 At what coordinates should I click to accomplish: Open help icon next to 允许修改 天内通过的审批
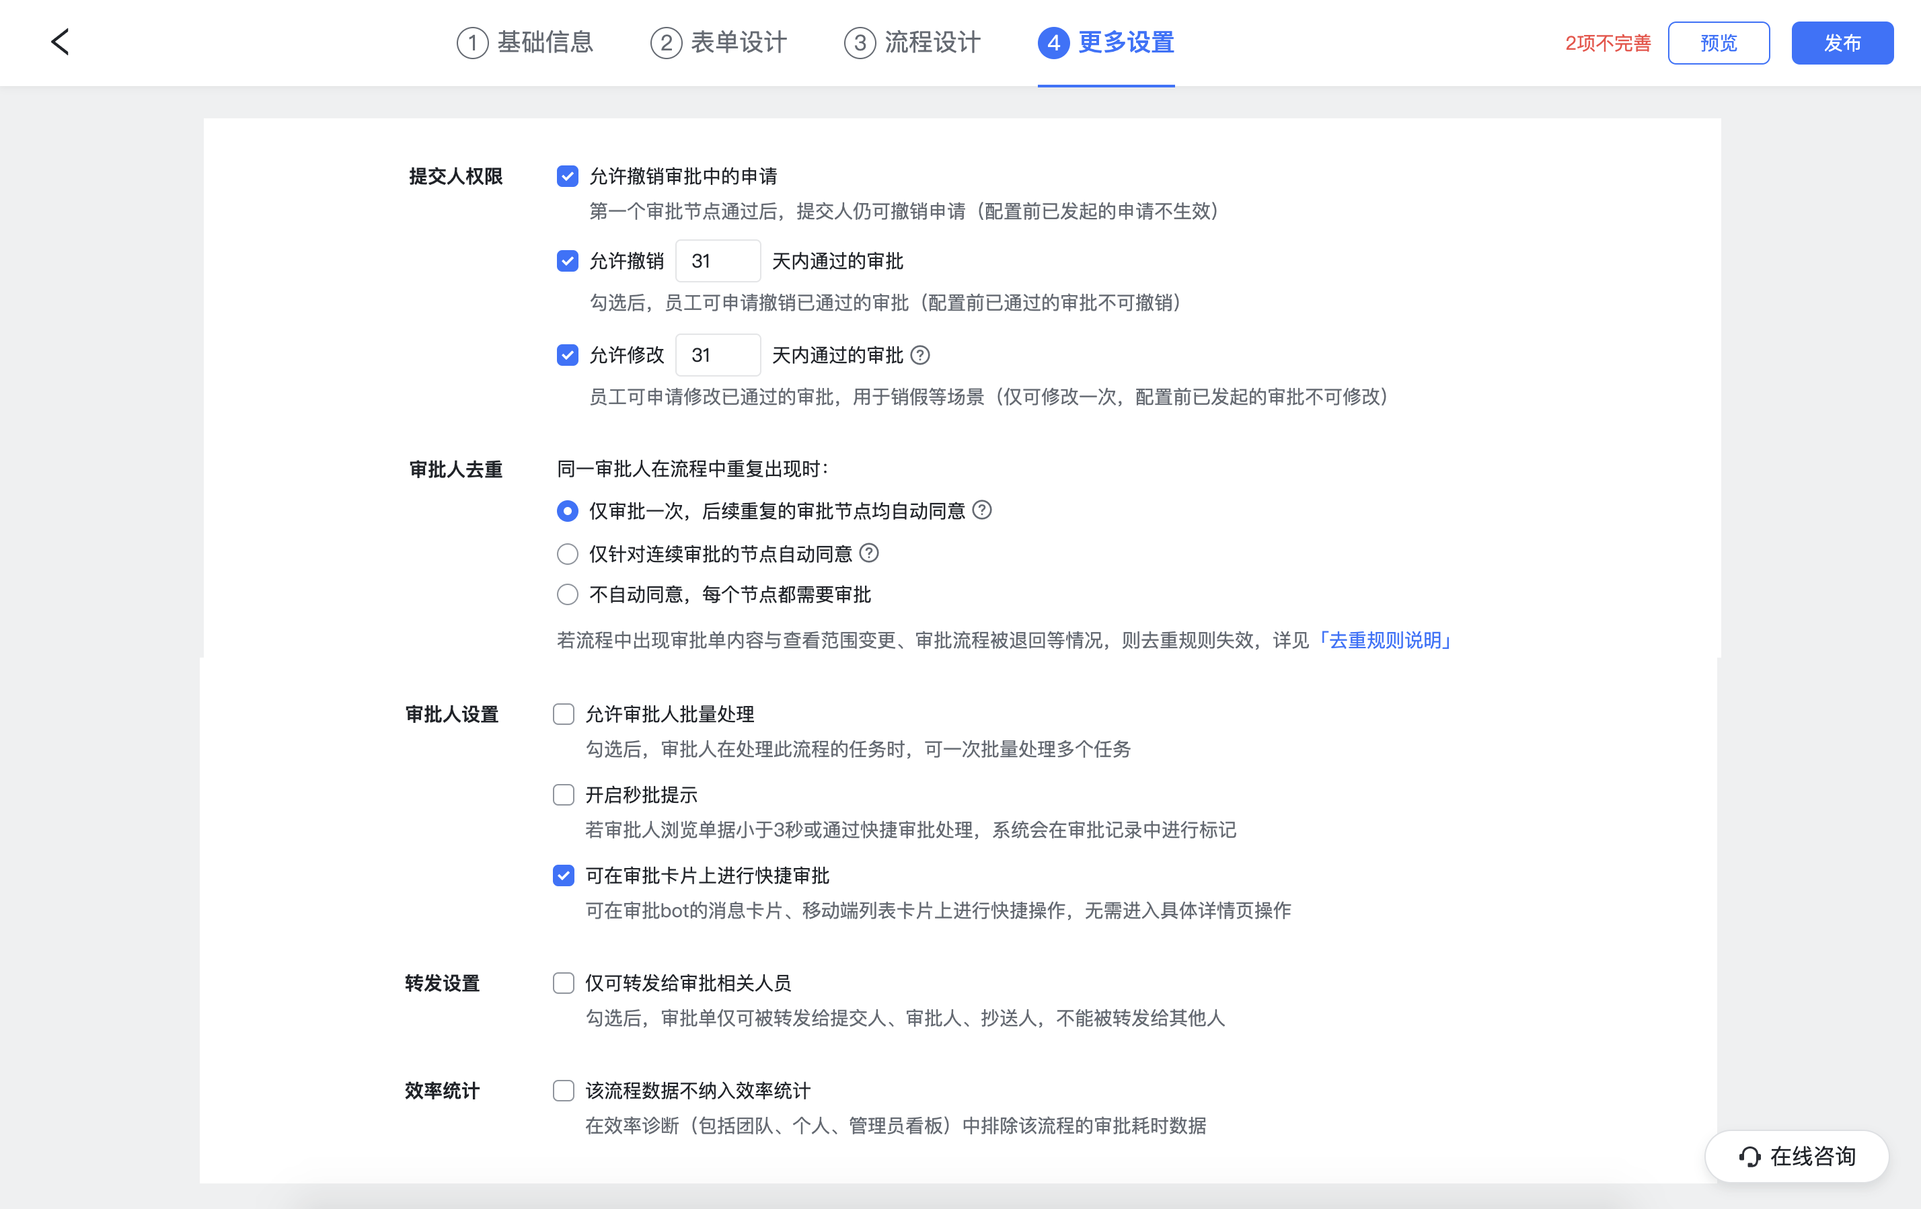920,355
